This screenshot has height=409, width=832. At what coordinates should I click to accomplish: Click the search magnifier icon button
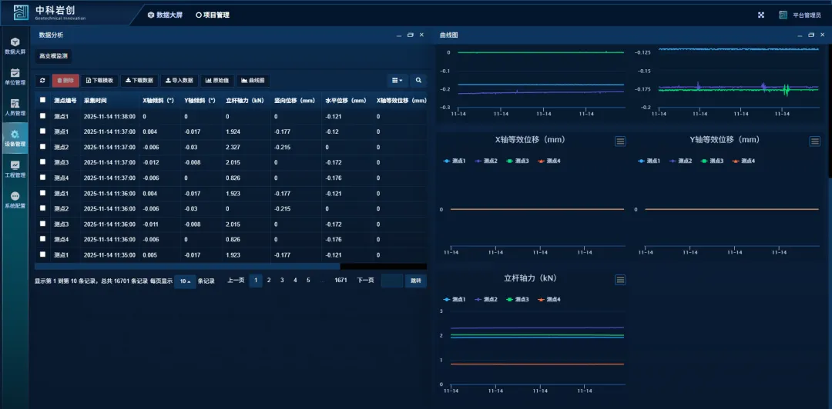pyautogui.click(x=418, y=80)
